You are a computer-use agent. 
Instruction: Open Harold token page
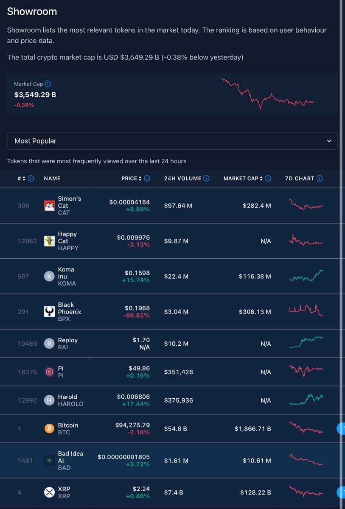pyautogui.click(x=67, y=397)
